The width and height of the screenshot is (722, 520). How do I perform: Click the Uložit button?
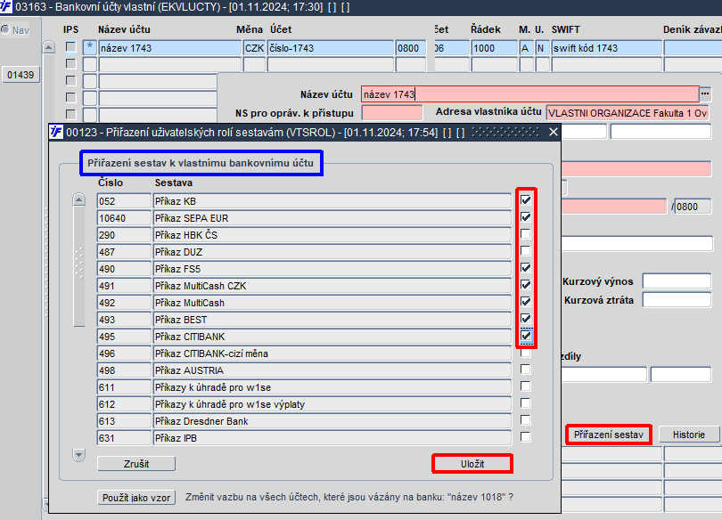pyautogui.click(x=472, y=464)
